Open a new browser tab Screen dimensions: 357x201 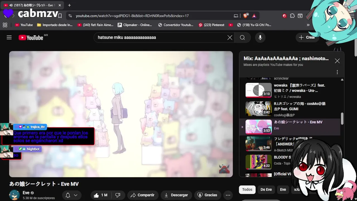(69, 5)
